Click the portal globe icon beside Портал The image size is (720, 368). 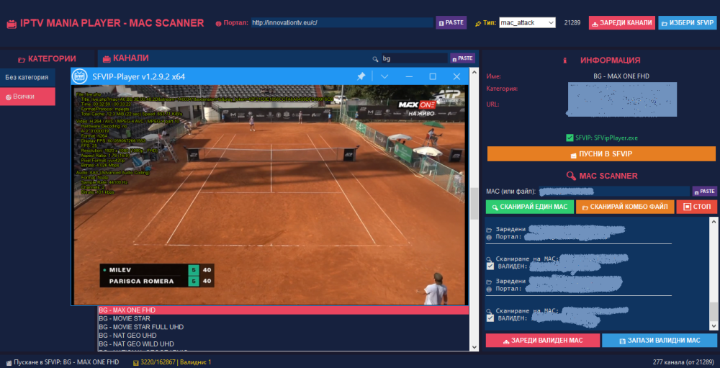coord(218,23)
